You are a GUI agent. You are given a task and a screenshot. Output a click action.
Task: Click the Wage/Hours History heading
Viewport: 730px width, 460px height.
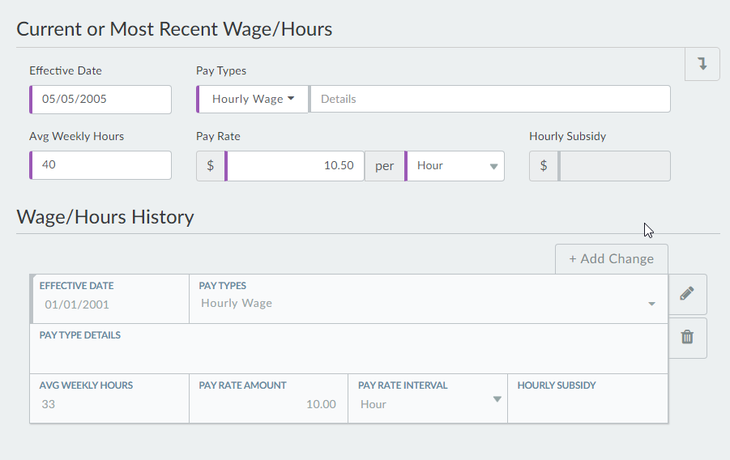click(105, 217)
